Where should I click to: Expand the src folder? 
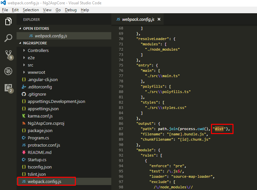point(24,65)
